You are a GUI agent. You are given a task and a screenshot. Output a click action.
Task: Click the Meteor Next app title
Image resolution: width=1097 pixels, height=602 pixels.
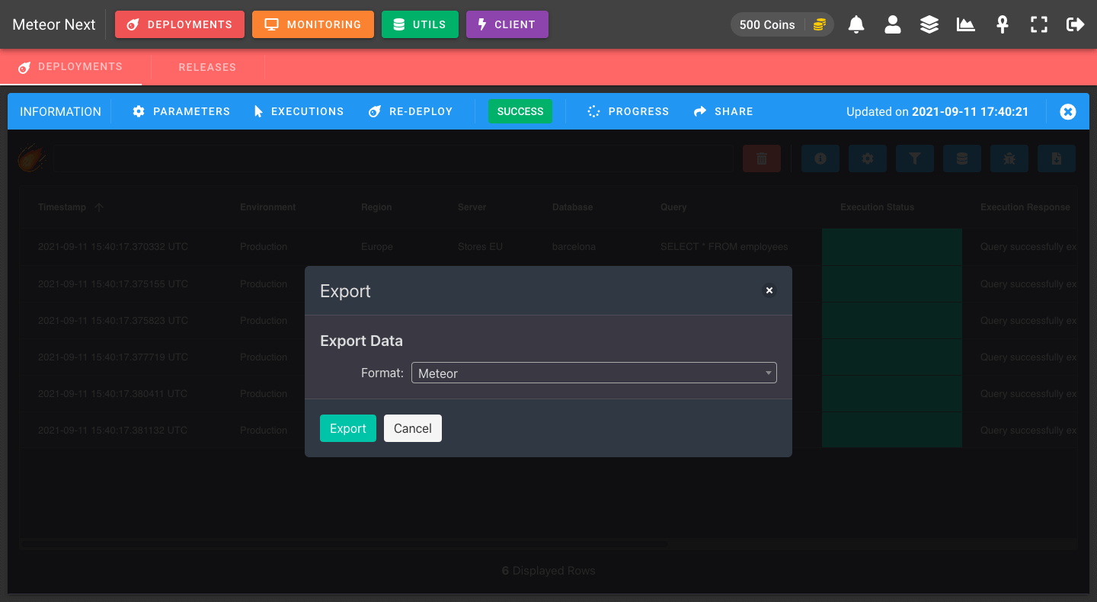tap(54, 24)
